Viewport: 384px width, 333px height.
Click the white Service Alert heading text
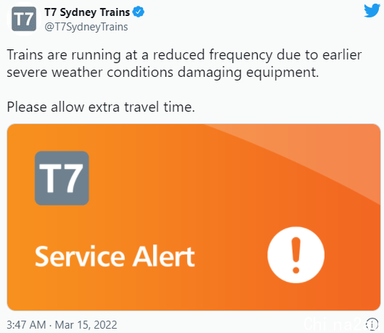(x=115, y=256)
